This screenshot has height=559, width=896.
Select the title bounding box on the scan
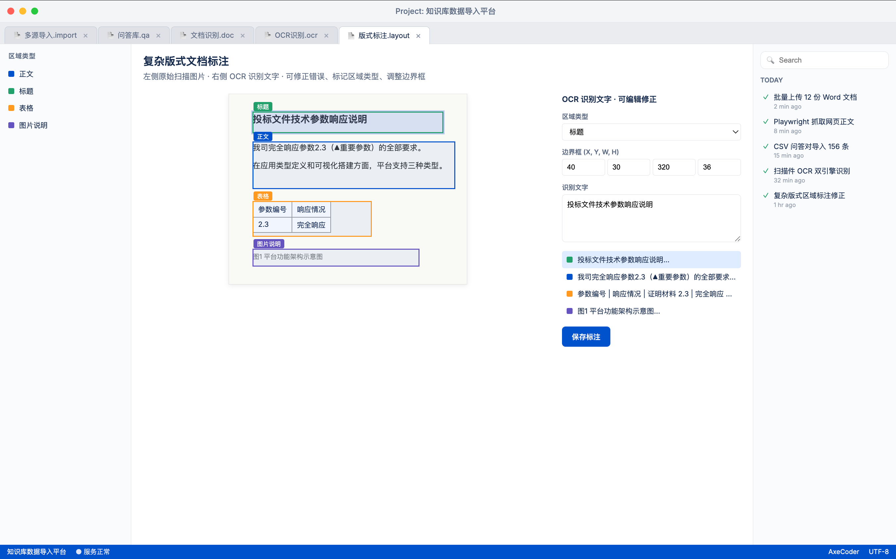pos(348,123)
